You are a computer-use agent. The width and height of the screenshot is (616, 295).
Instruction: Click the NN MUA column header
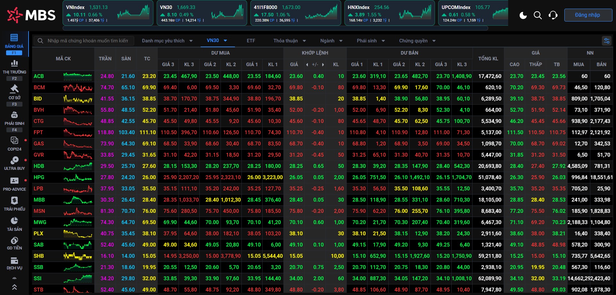(579, 65)
